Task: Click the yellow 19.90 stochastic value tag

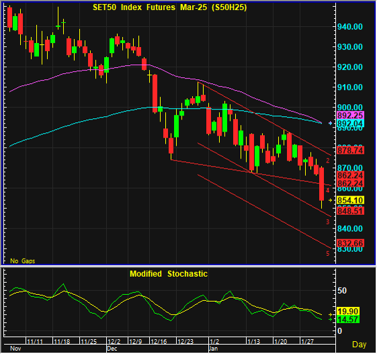Action: 348,312
